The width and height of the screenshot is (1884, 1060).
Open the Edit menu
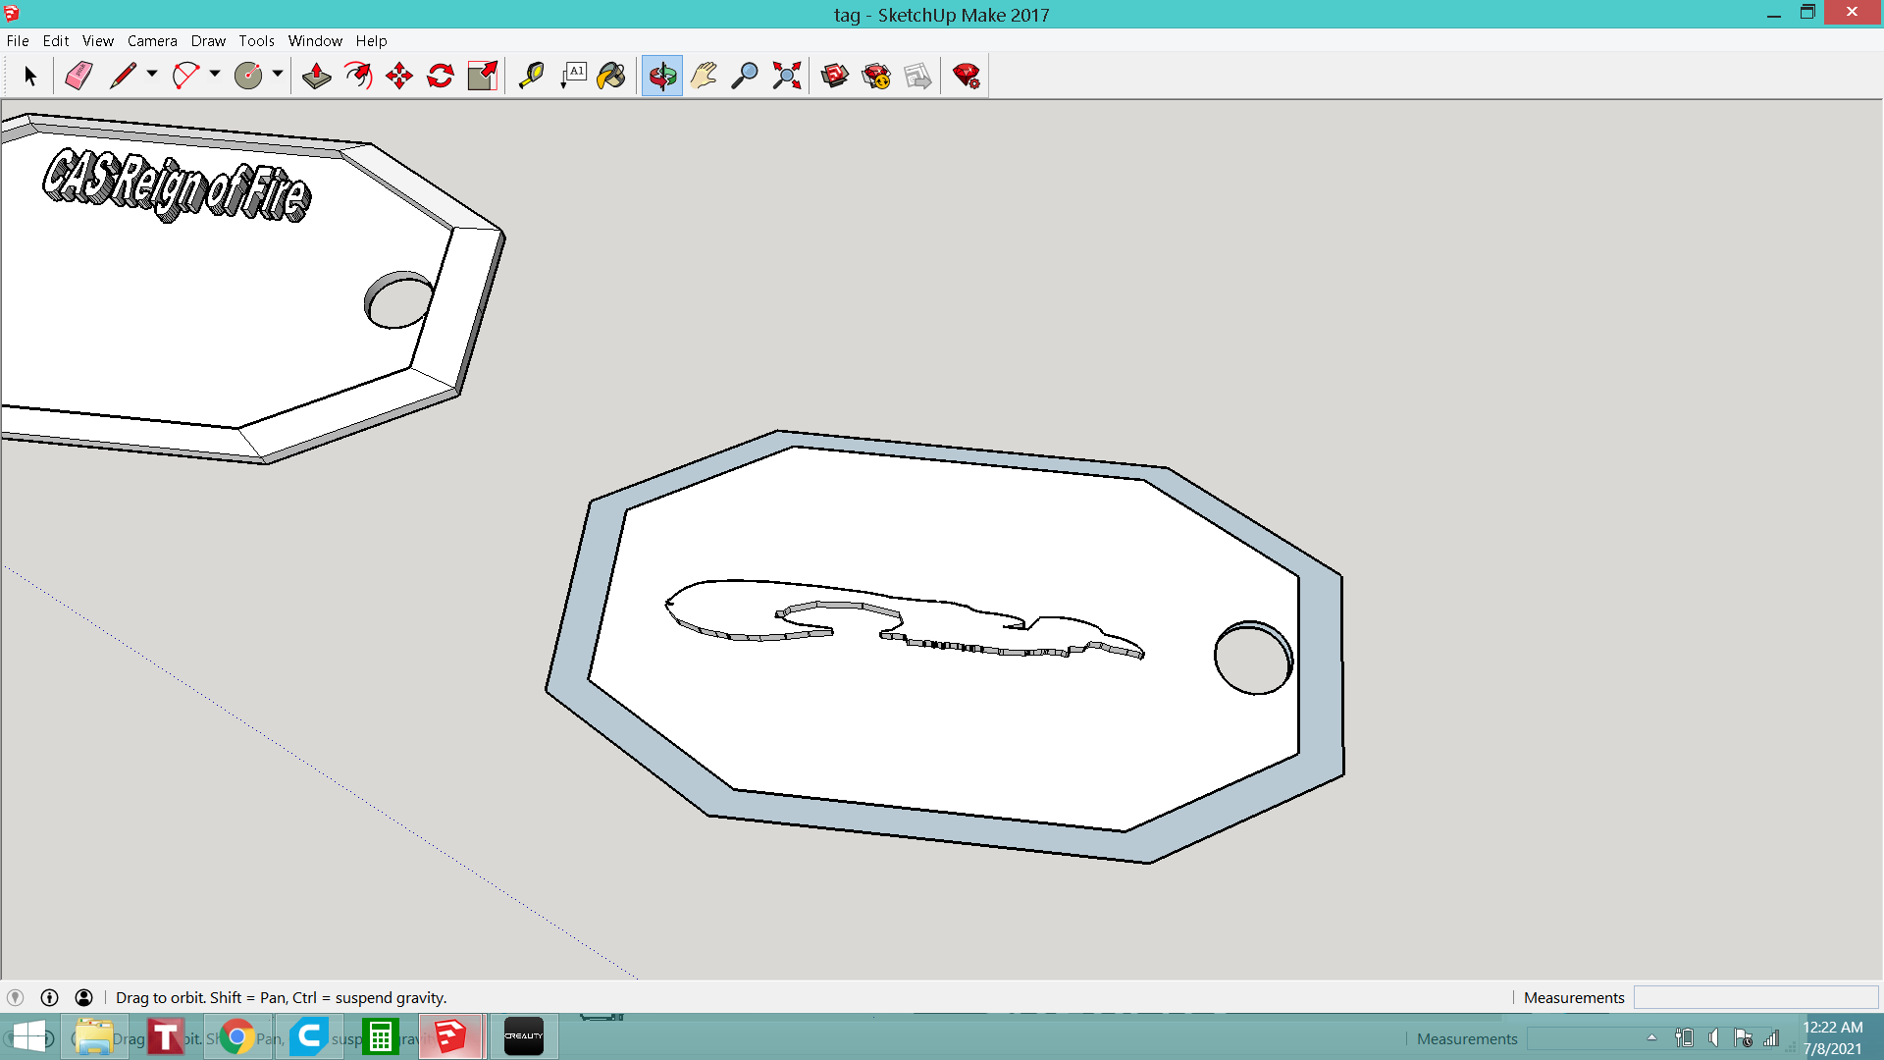click(56, 41)
